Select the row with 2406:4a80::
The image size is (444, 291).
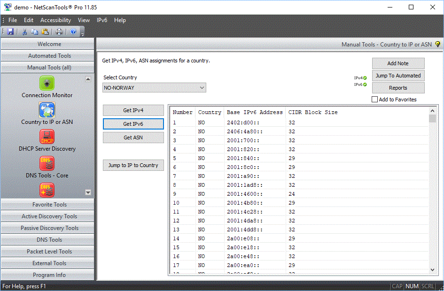pos(300,131)
